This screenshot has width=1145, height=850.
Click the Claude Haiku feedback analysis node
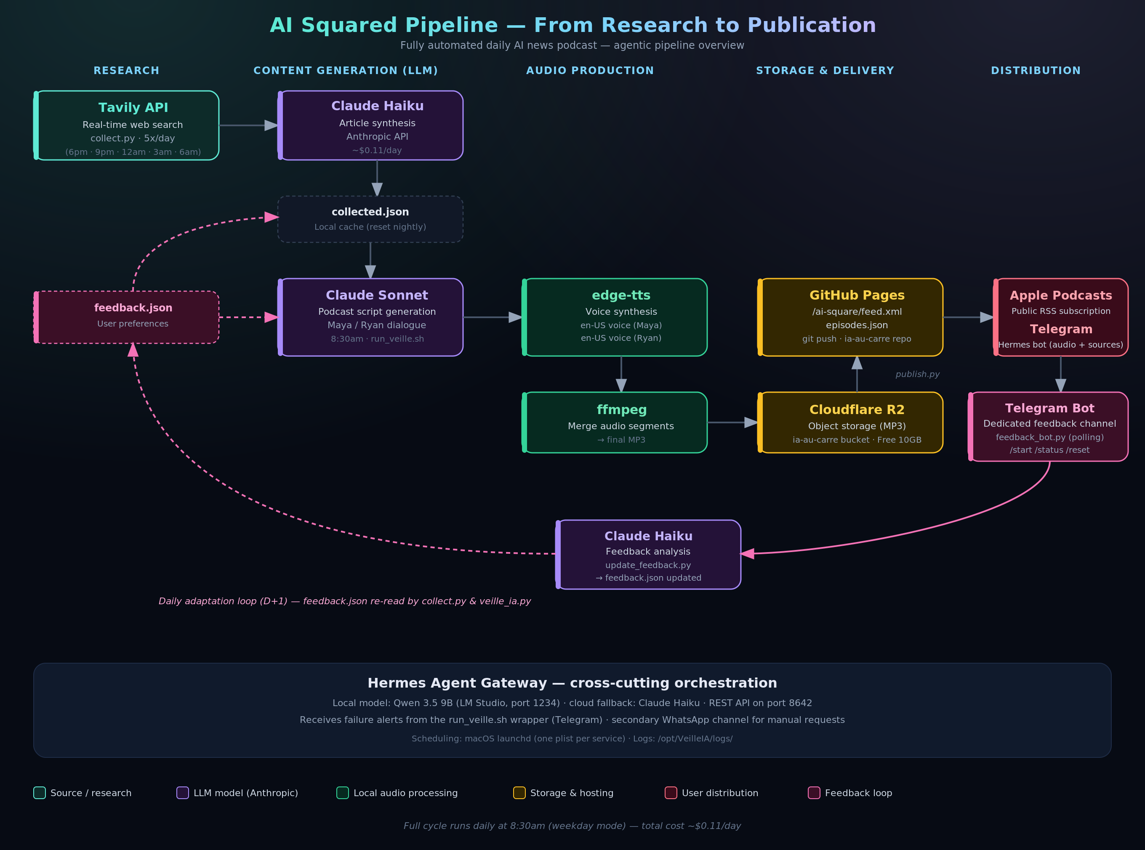click(648, 555)
